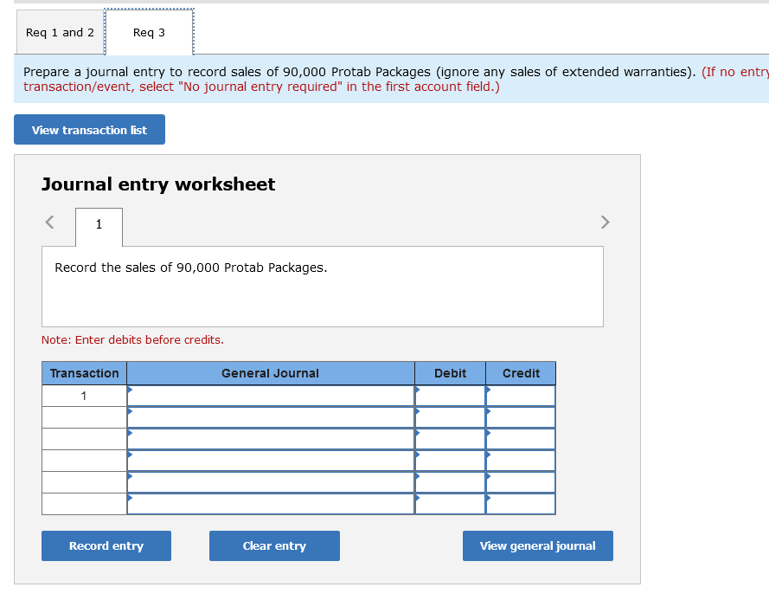The height and width of the screenshot is (600, 769).
Task: Open View general journal
Action: [537, 545]
